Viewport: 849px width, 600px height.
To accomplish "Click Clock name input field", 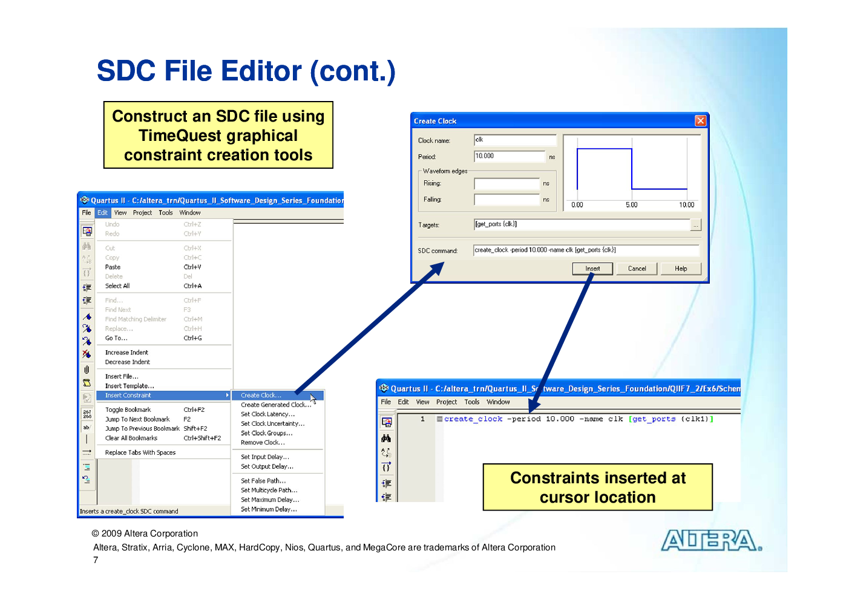I will [x=515, y=140].
